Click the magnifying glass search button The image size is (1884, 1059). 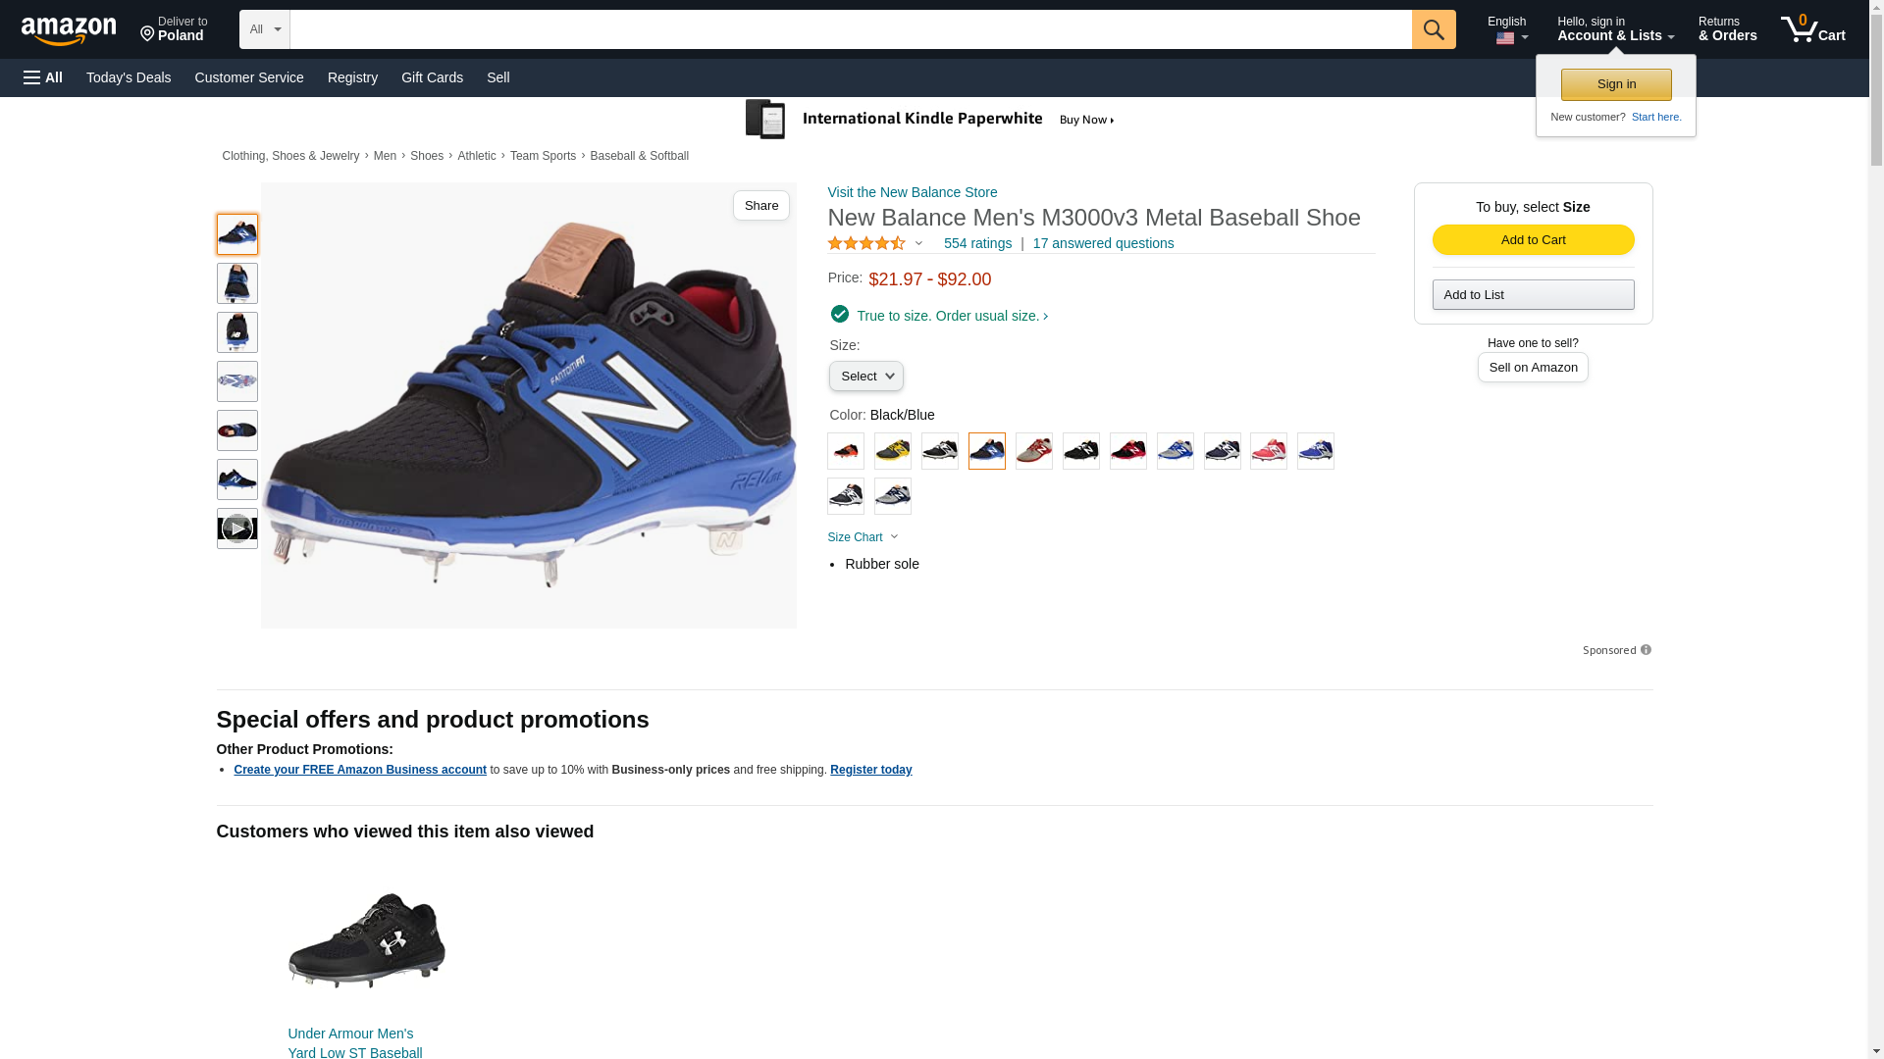1434,29
